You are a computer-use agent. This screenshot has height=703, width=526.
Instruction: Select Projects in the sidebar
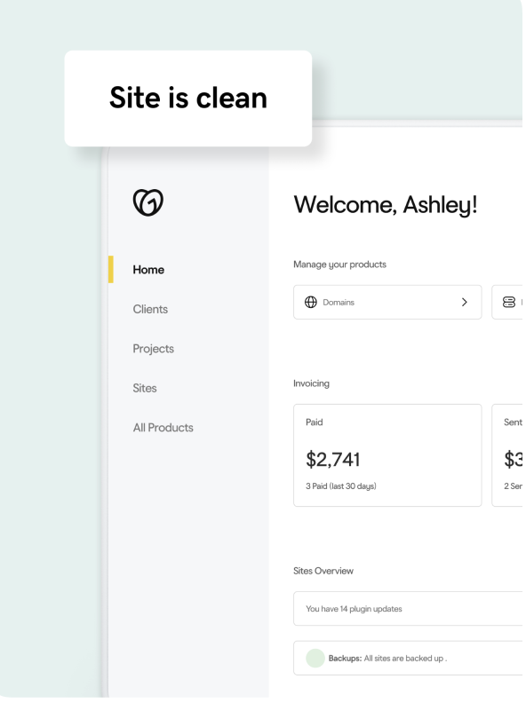(153, 349)
